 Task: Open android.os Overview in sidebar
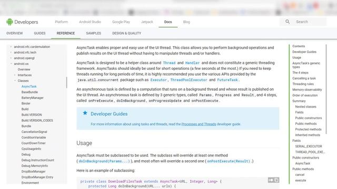coord(24,69)
